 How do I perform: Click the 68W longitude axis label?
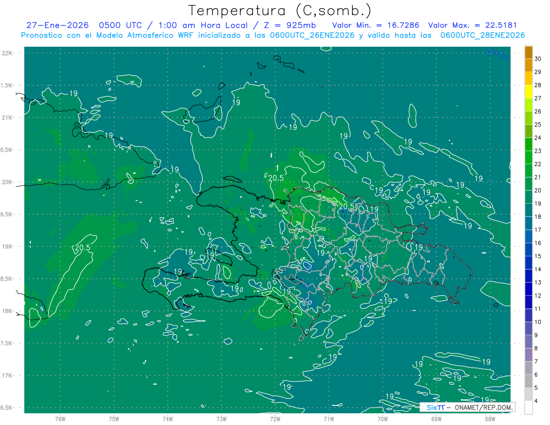(489, 419)
